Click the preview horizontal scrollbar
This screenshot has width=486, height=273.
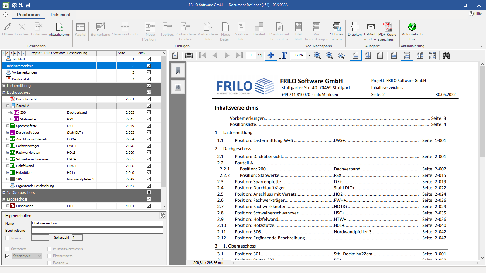(355, 263)
